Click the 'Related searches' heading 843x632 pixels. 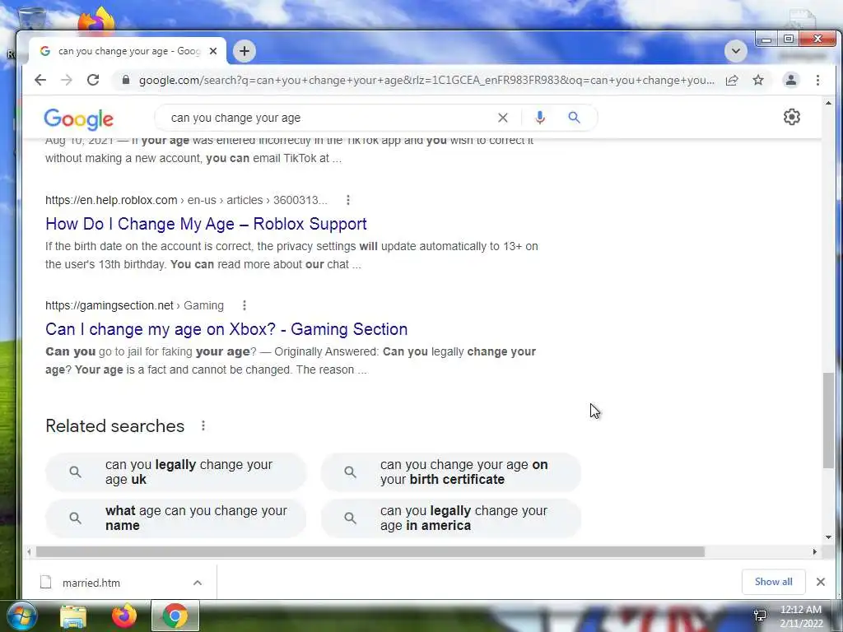coord(115,425)
